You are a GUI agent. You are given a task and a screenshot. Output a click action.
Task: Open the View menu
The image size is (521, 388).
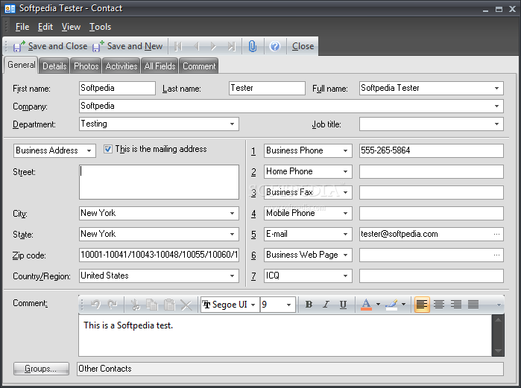click(x=71, y=27)
